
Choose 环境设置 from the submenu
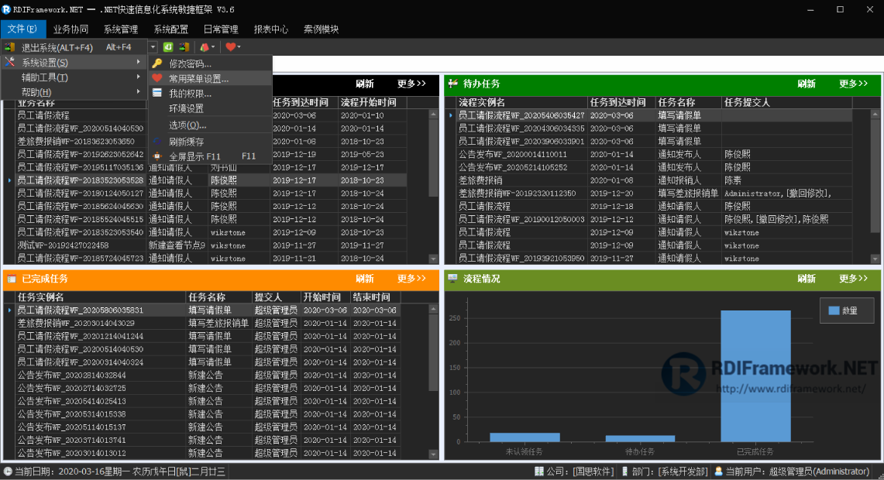pos(210,108)
